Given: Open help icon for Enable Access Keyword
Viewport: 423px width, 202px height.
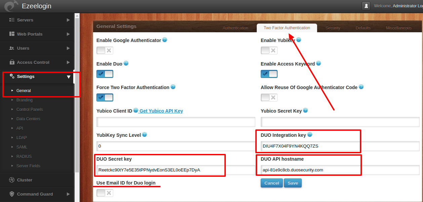Looking at the screenshot, I should (319, 63).
